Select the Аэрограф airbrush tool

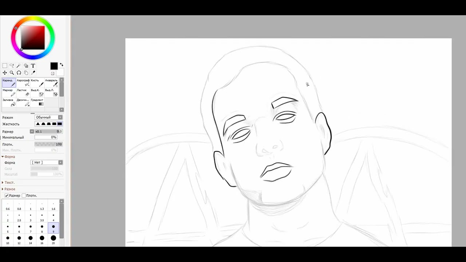coord(23,83)
